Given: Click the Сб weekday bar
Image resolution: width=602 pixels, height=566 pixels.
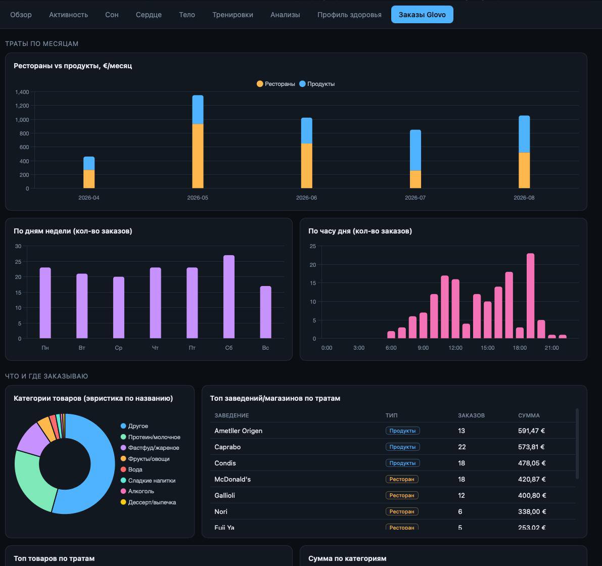Looking at the screenshot, I should [x=229, y=297].
